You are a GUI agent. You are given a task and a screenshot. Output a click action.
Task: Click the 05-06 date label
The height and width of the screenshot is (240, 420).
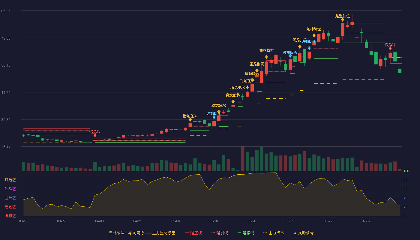[175, 221]
